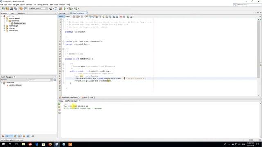
Task: Collapse the DateFormat project node
Action: pyautogui.click(x=2, y=16)
